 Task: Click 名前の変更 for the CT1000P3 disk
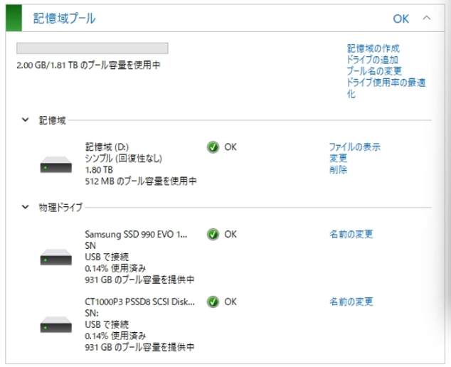click(x=351, y=302)
